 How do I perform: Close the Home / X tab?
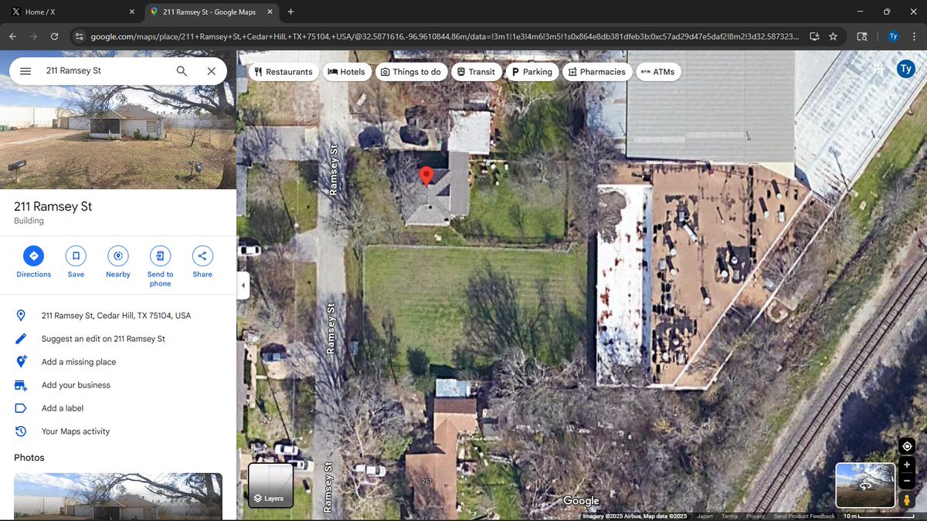point(132,12)
